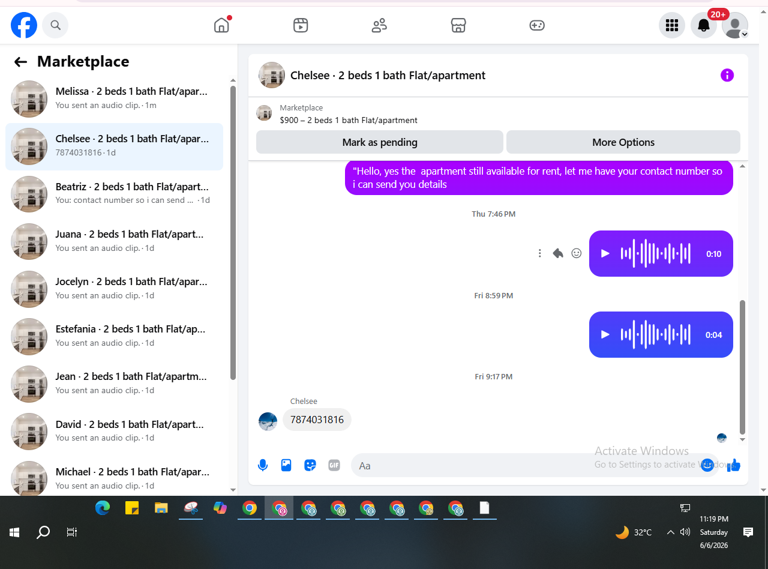Click the attach photo icon
768x569 pixels.
point(286,465)
